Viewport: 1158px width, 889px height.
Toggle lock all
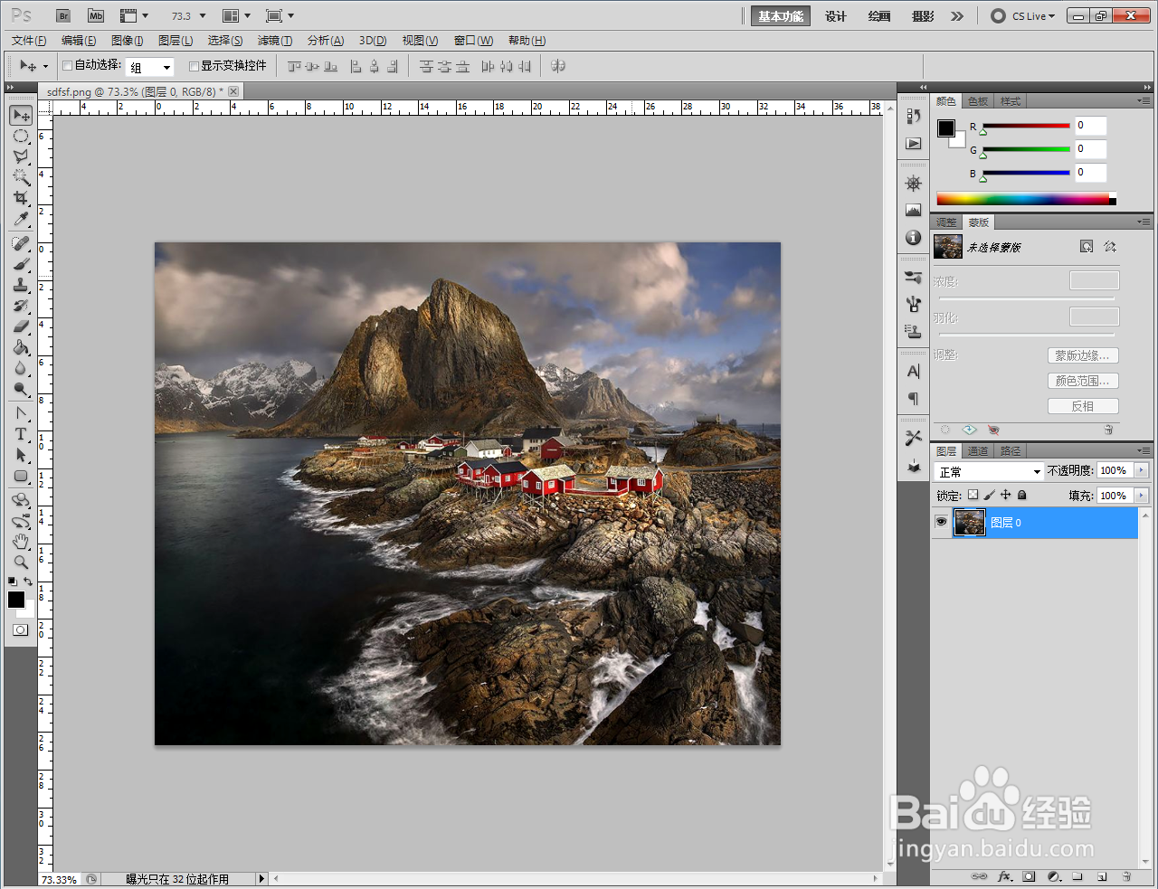pos(1021,495)
